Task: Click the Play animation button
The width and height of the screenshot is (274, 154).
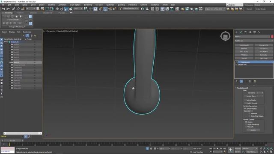Action: pyautogui.click(x=217, y=148)
